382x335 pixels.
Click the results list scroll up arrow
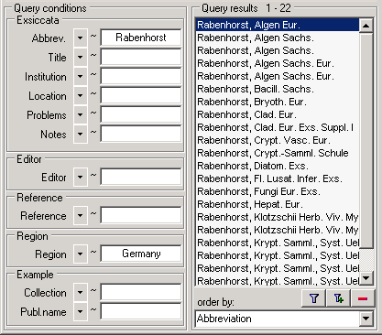366,26
